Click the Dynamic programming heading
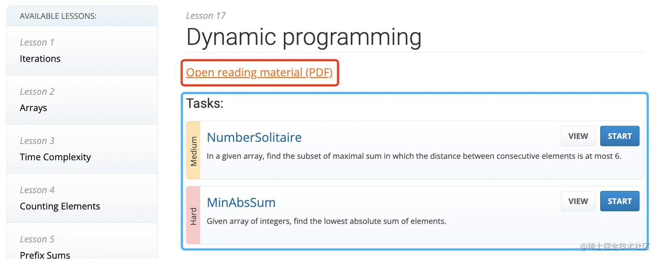658x259 pixels. (304, 37)
